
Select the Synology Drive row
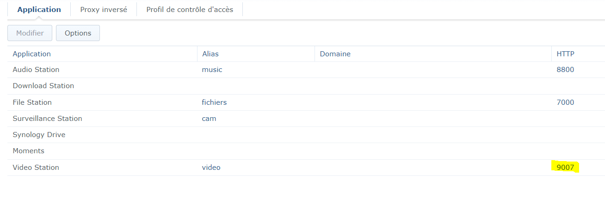(39, 135)
